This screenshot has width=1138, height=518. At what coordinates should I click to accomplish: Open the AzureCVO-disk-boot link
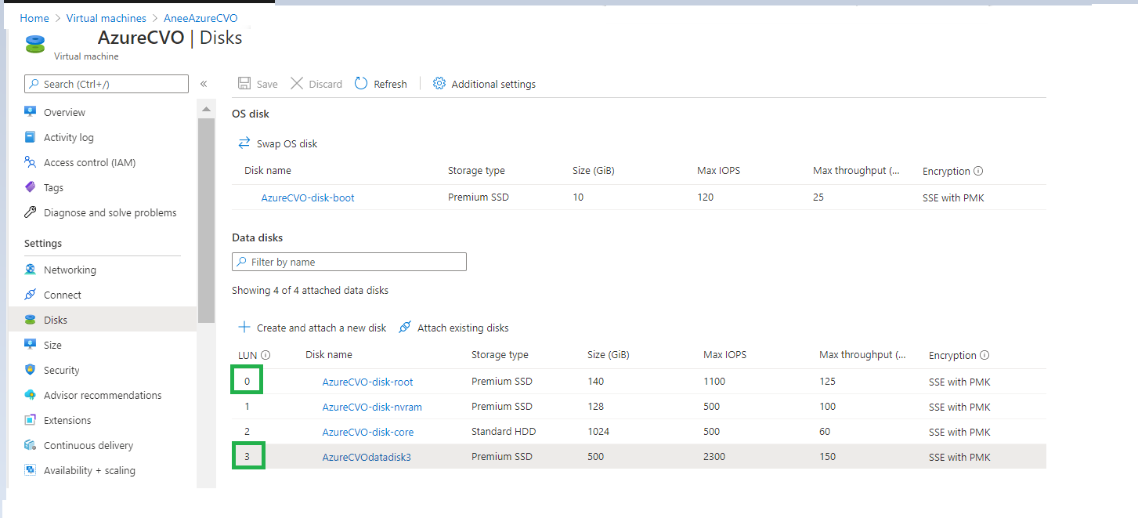coord(307,197)
